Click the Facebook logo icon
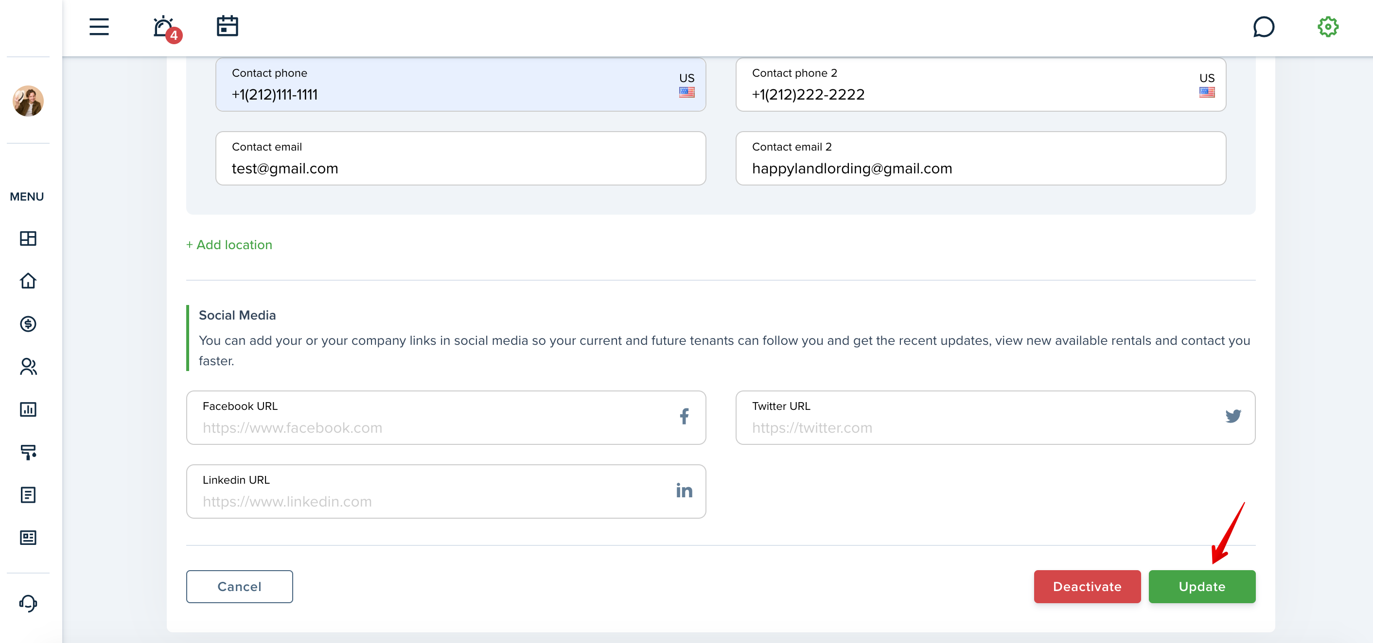 tap(685, 416)
